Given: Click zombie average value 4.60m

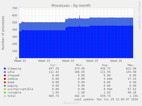Looking at the screenshot, I should pos(108,79).
